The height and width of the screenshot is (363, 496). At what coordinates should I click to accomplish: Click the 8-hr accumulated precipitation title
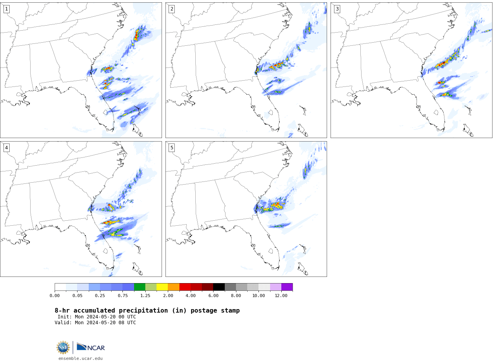coord(147,311)
